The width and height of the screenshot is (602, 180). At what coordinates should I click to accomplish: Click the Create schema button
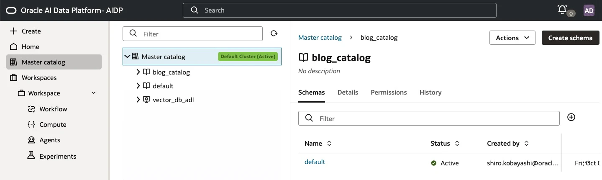[x=570, y=38]
